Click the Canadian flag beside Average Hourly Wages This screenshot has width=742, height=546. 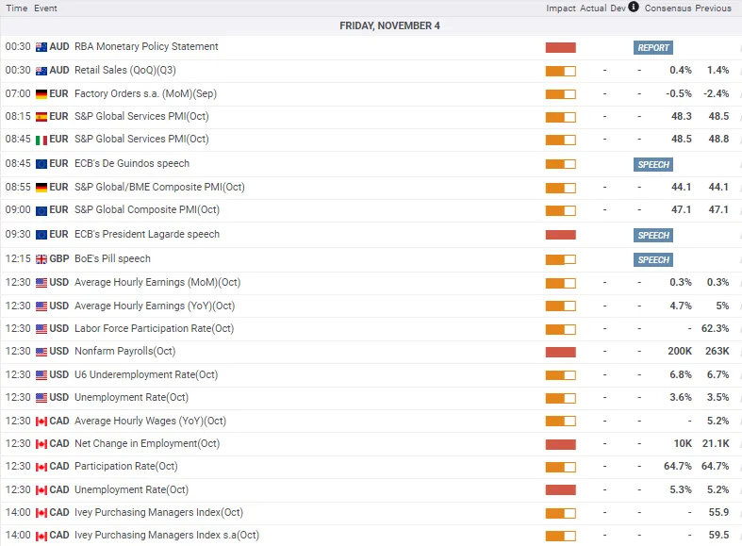(x=41, y=422)
